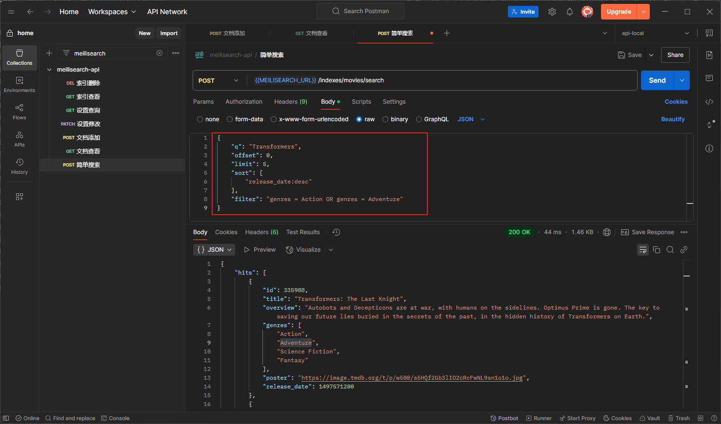This screenshot has width=721, height=424.
Task: Switch body type to GraphQL
Action: [x=432, y=119]
